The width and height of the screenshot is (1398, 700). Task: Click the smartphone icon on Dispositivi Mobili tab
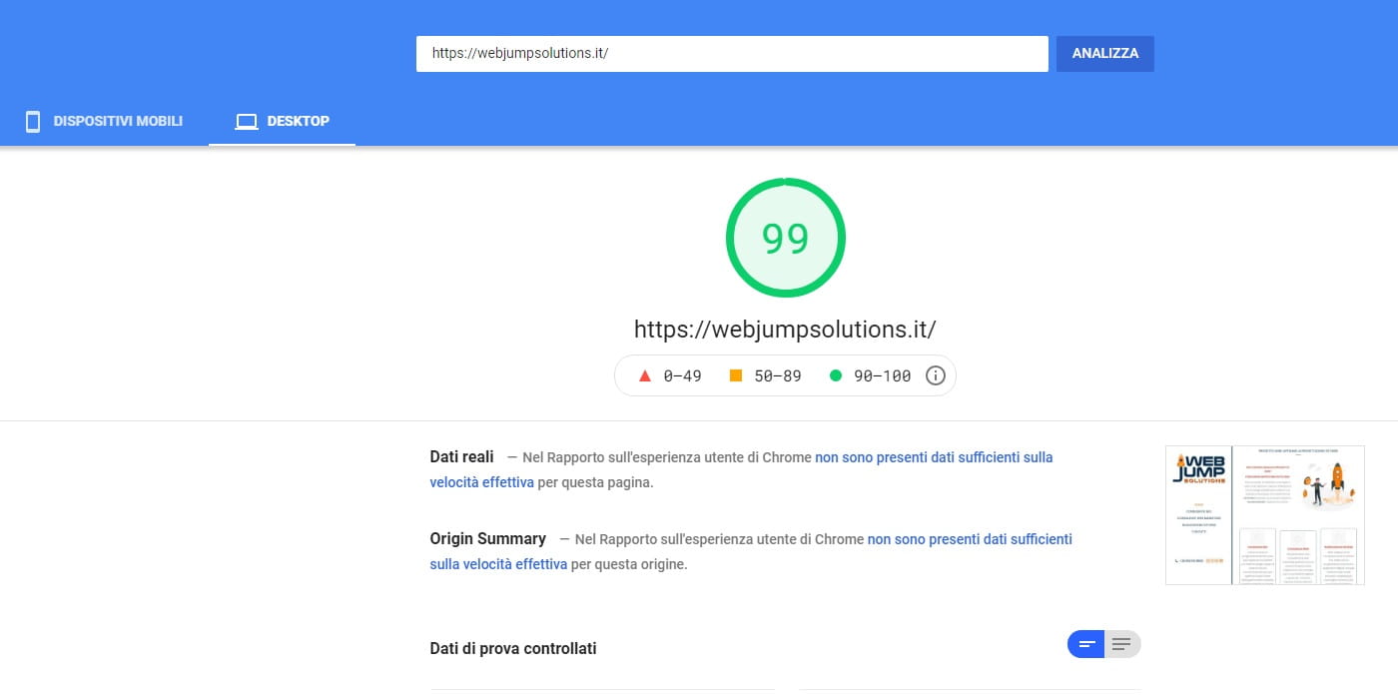pyautogui.click(x=33, y=121)
